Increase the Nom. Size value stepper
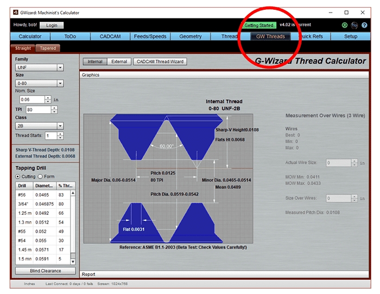Screen dimensions: 380x294 [48, 98]
